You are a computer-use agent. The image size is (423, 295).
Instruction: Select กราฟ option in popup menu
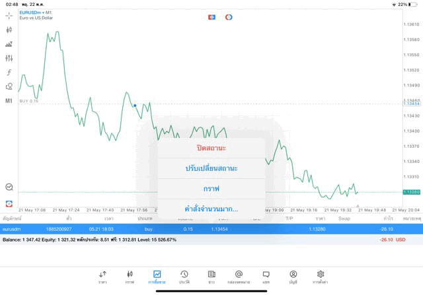pos(211,189)
